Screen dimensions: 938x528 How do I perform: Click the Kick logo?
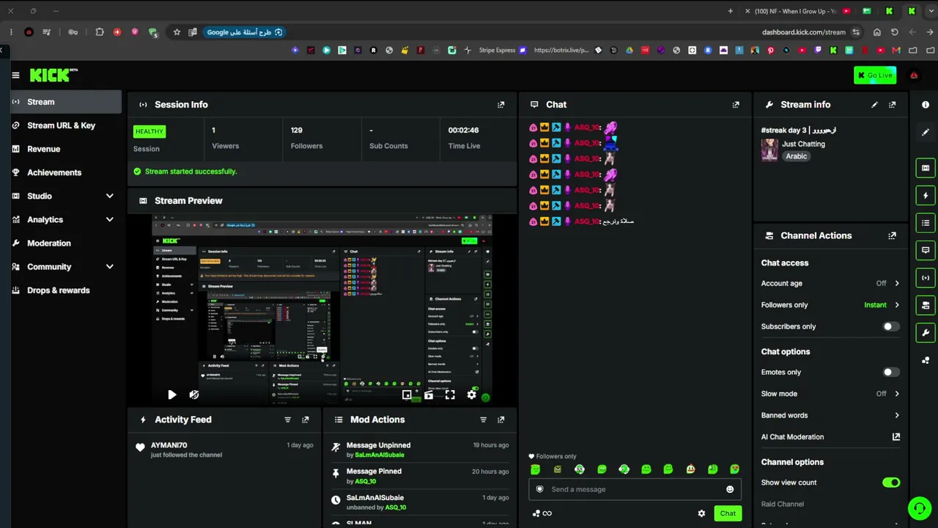pos(53,75)
